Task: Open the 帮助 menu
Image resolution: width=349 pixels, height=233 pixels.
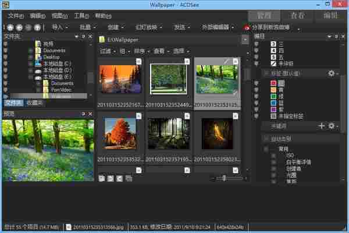Action: tap(103, 16)
